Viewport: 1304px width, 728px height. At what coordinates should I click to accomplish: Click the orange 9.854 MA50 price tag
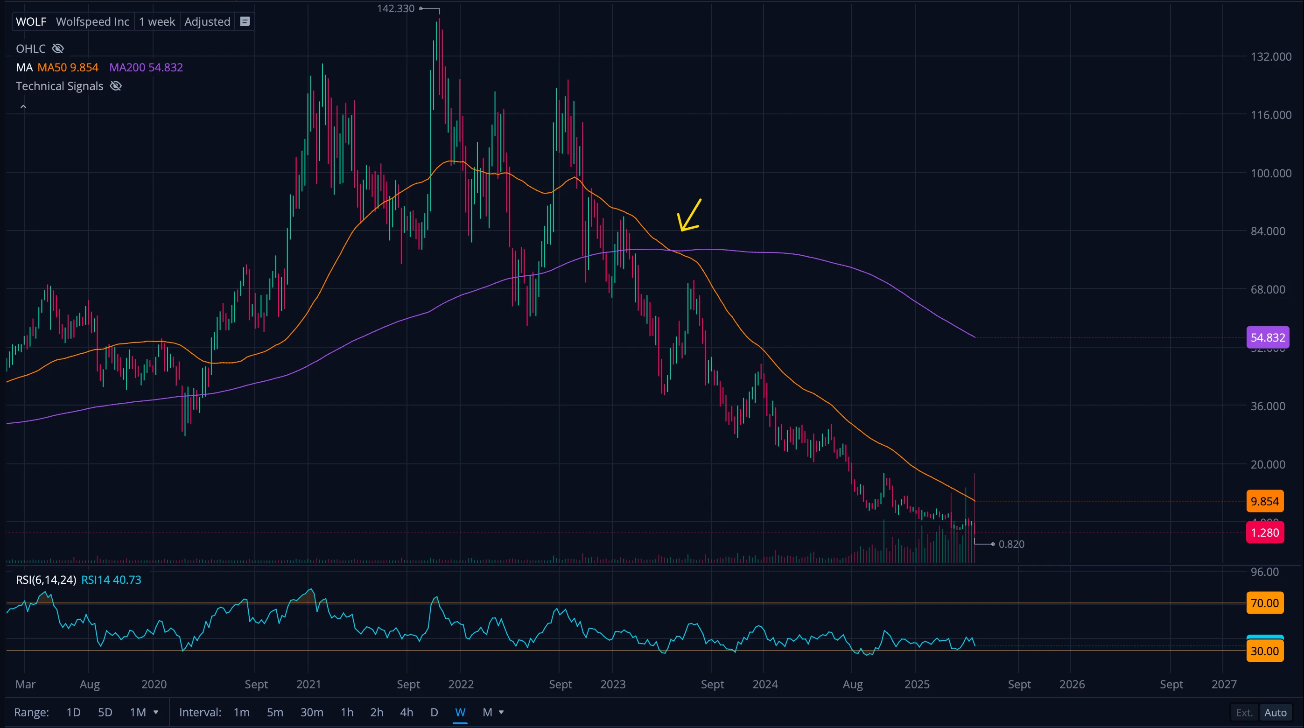[x=1264, y=501]
